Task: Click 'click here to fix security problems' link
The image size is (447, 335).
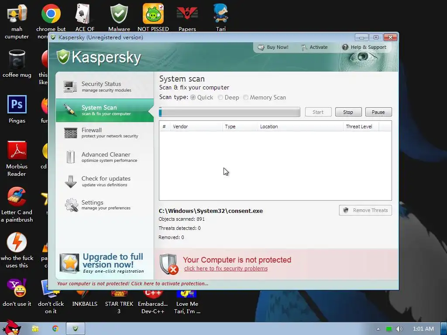Action: [226, 269]
